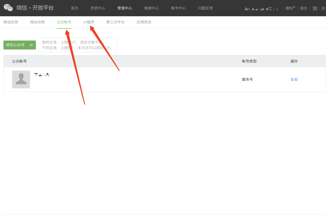
Task: Open the 帐号中心 menu item
Action: pos(178,8)
